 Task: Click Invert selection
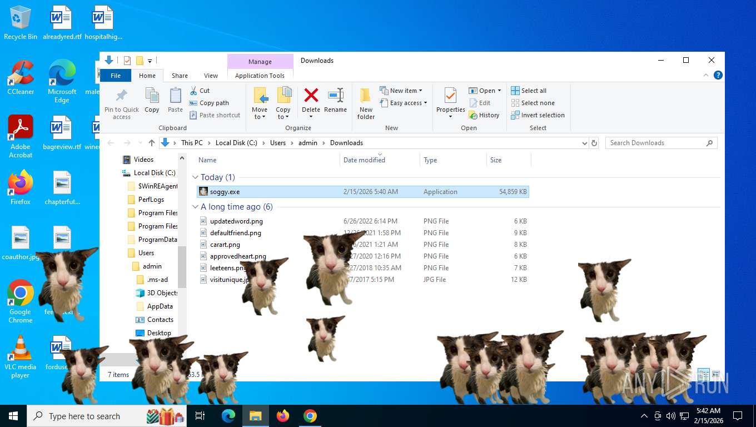538,115
